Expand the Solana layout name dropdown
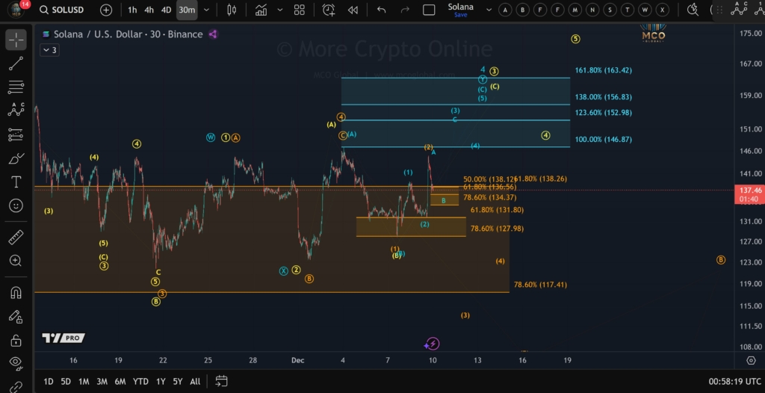 point(489,10)
